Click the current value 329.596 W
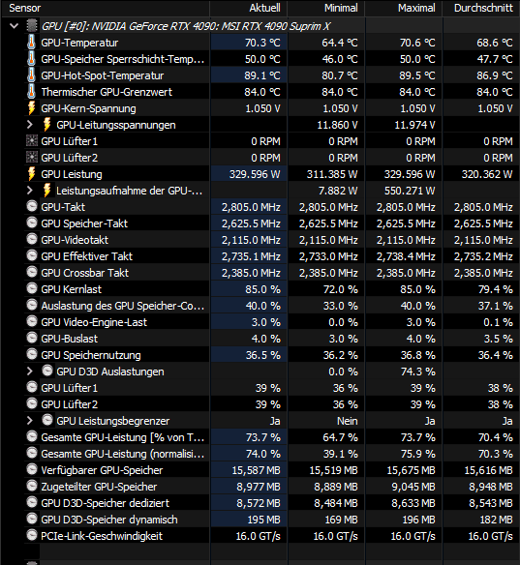Image resolution: width=520 pixels, height=565 pixels. click(x=255, y=174)
